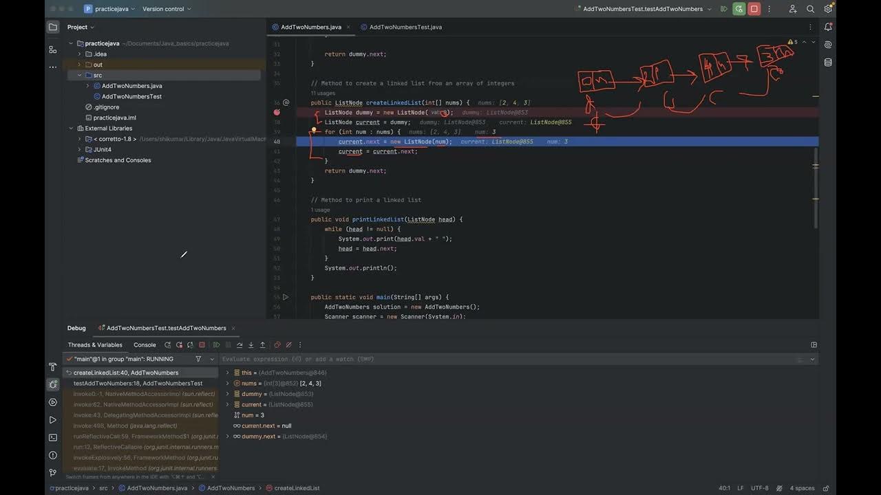The image size is (881, 495).
Task: Click the red Stop button in title bar
Action: (x=754, y=9)
